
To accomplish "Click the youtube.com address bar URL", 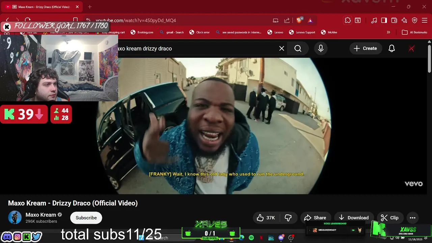I will 136,20.
